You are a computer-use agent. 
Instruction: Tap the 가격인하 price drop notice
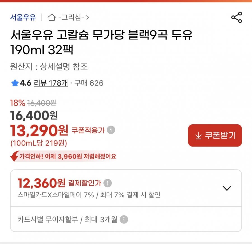(67, 156)
